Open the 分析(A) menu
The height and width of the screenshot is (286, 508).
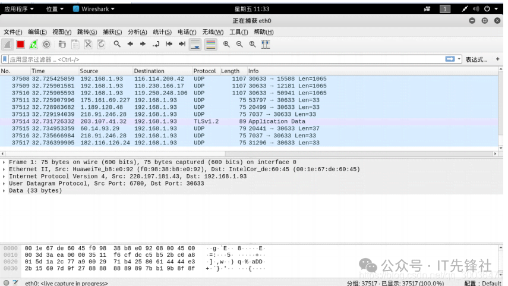[137, 32]
